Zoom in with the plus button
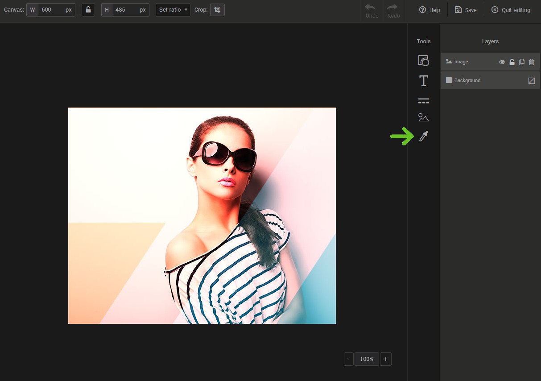The image size is (541, 381). click(386, 359)
